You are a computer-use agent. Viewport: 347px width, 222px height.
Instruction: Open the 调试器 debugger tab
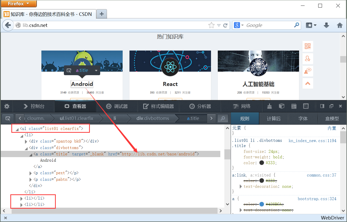point(117,106)
